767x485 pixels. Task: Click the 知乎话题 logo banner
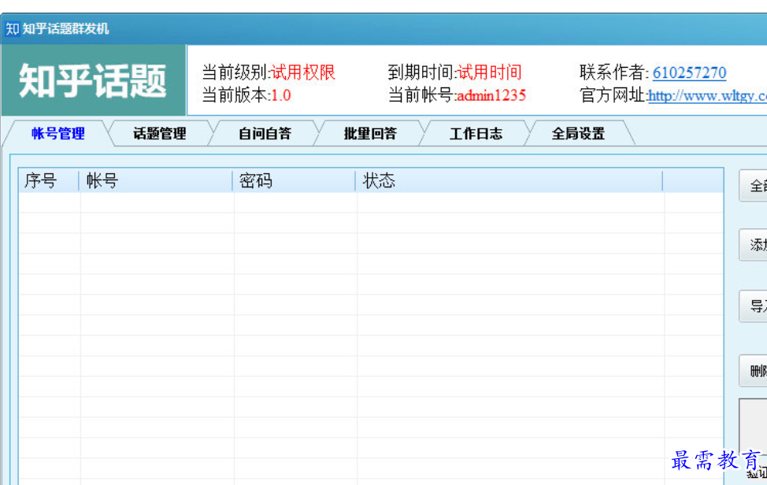coord(94,80)
